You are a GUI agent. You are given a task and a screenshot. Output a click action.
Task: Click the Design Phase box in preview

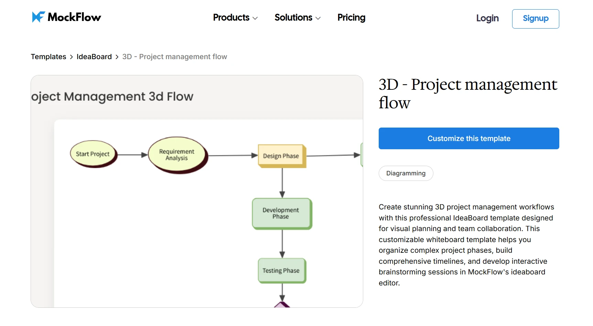point(281,156)
